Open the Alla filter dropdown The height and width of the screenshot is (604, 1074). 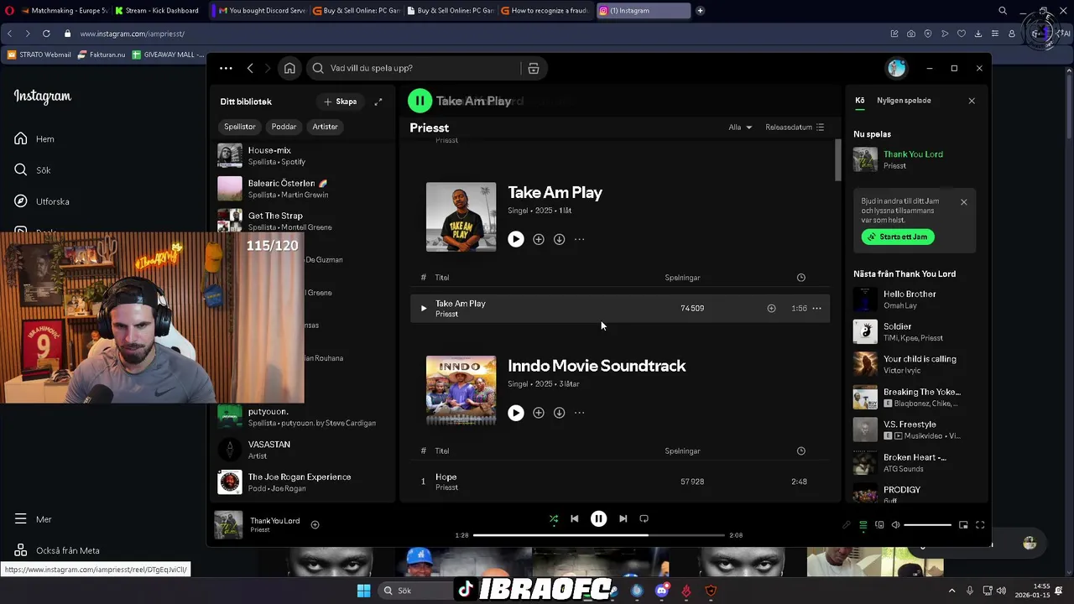coord(740,128)
